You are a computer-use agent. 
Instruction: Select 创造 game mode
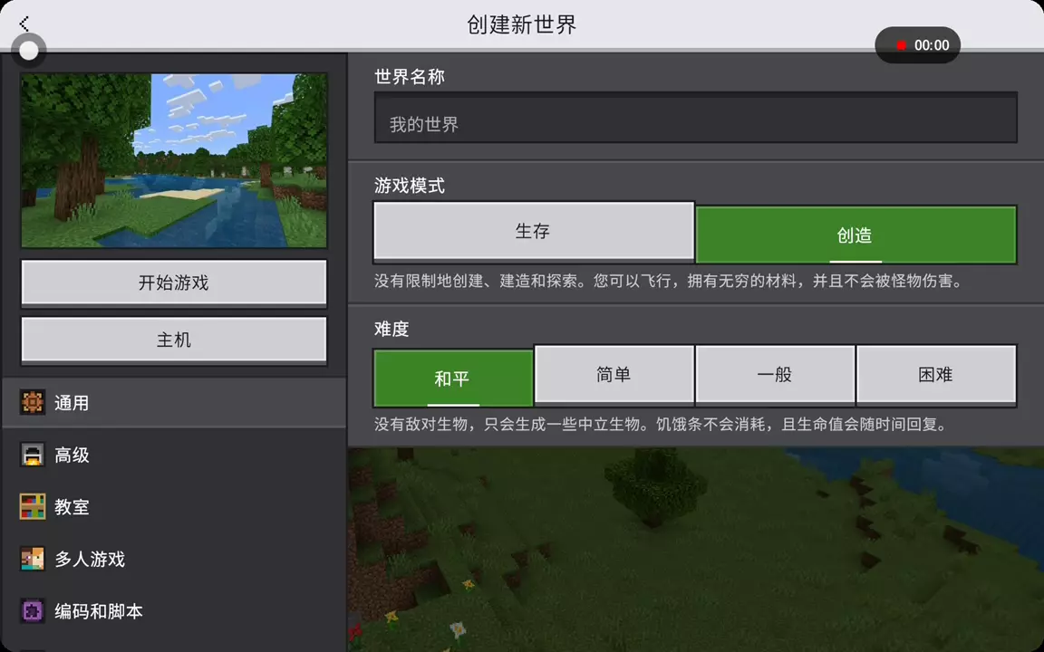click(x=855, y=235)
